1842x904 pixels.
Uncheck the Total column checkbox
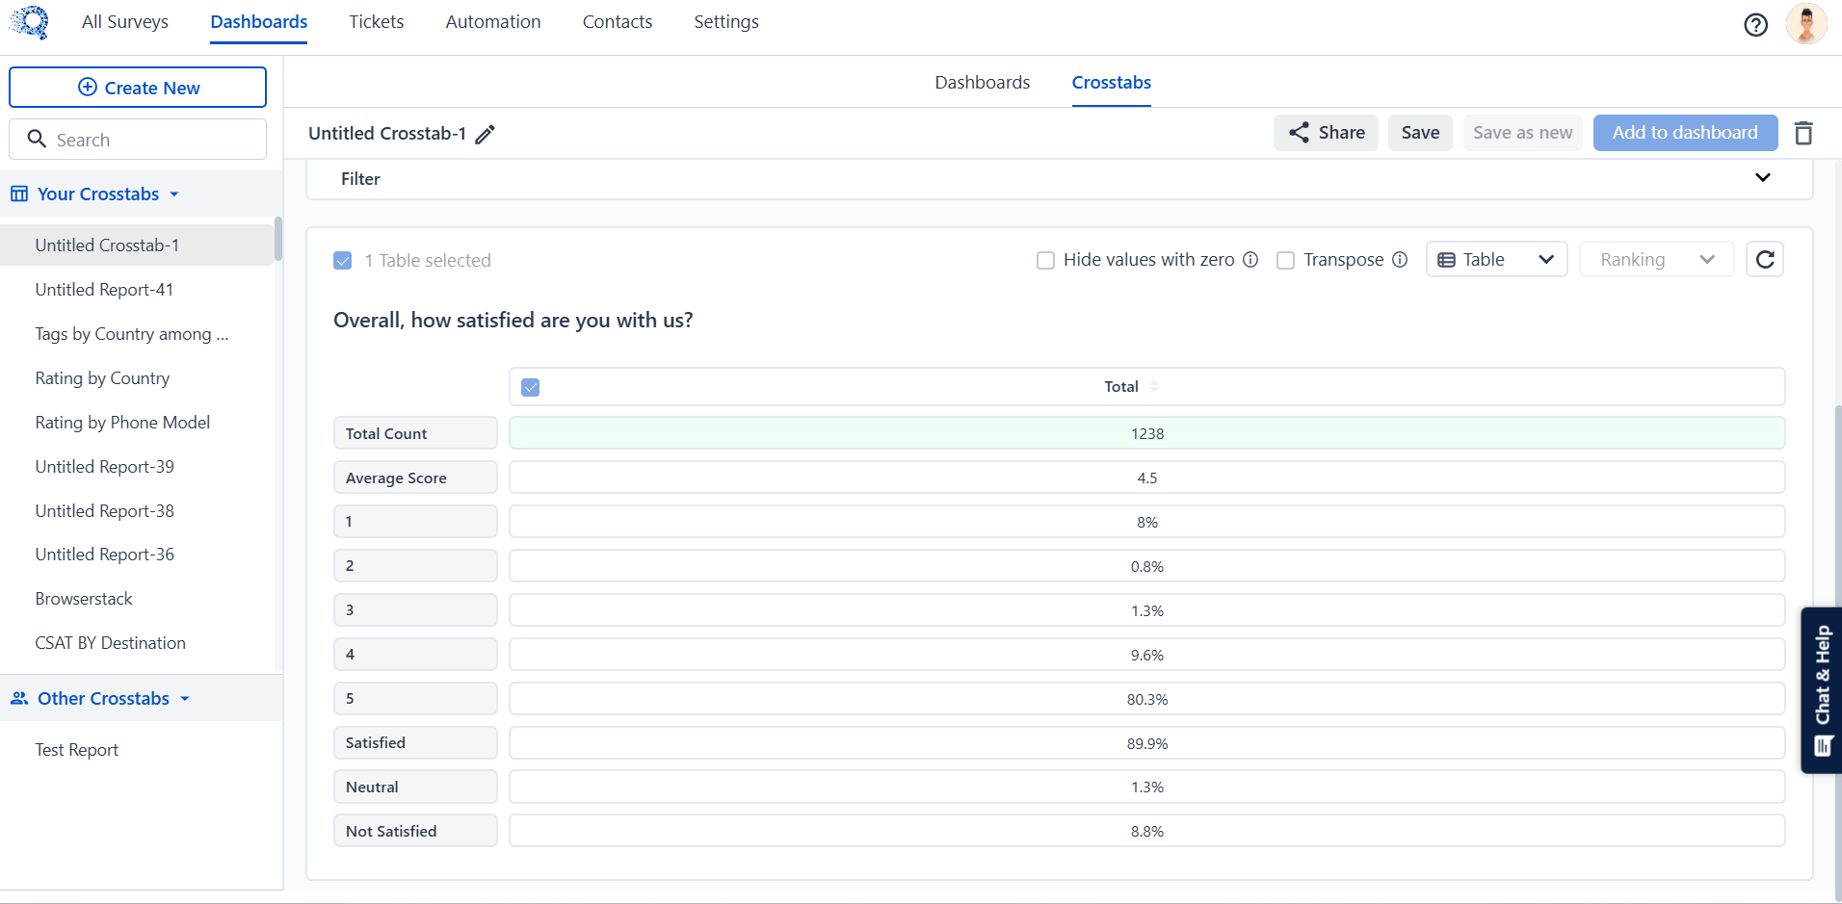point(530,387)
